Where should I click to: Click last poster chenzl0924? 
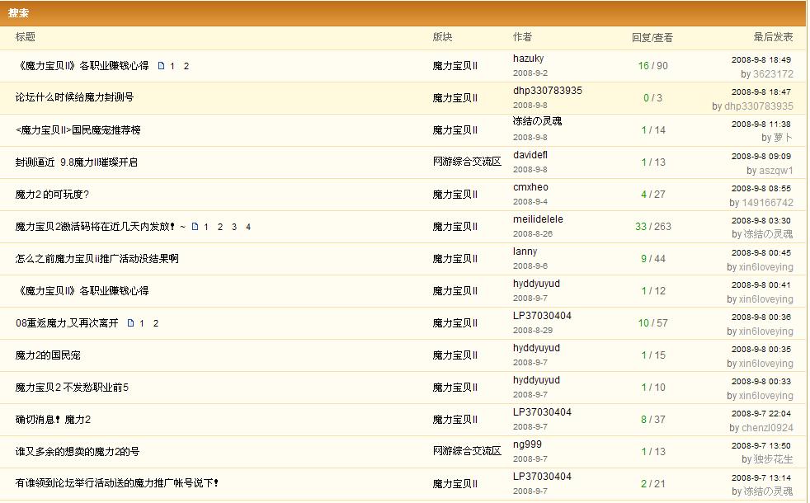[767, 428]
